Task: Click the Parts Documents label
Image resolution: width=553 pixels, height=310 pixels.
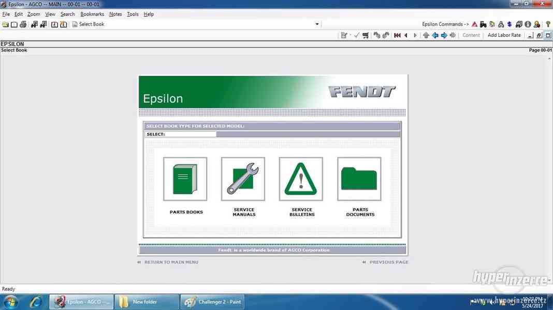Action: (360, 212)
